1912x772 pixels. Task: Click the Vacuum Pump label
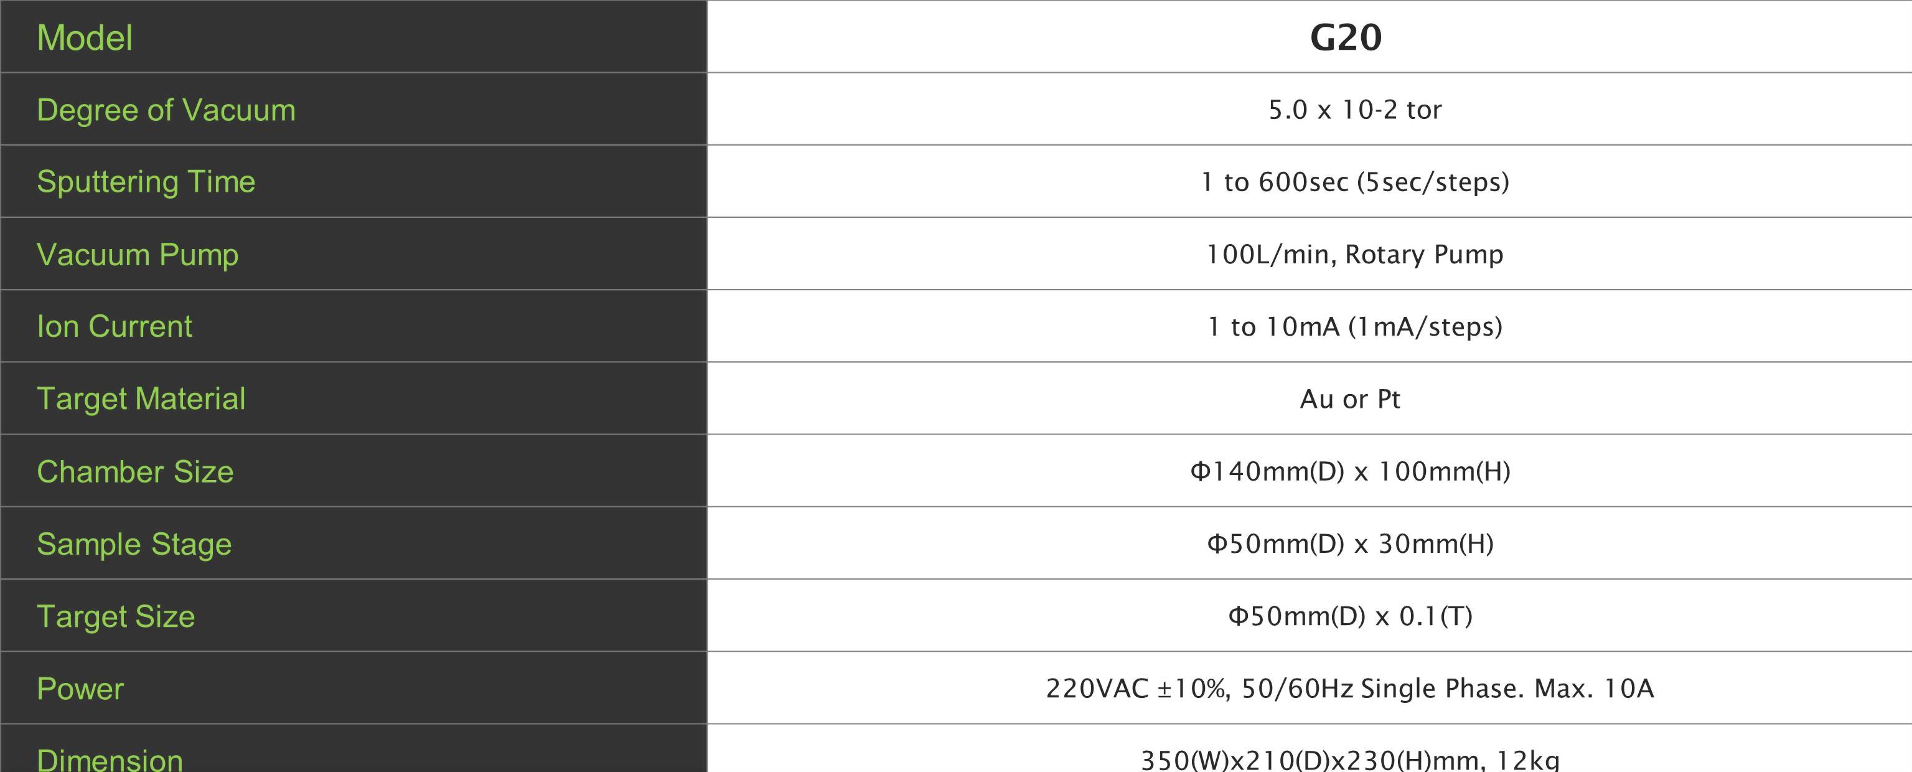(x=138, y=255)
